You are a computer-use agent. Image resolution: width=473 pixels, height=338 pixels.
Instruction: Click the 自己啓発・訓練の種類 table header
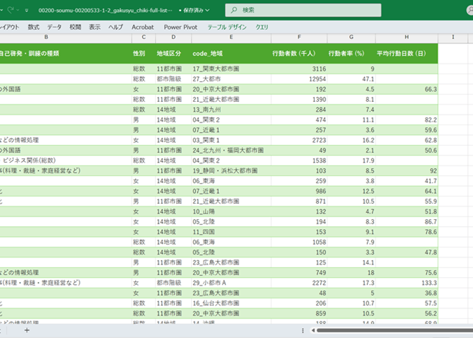pyautogui.click(x=66, y=53)
